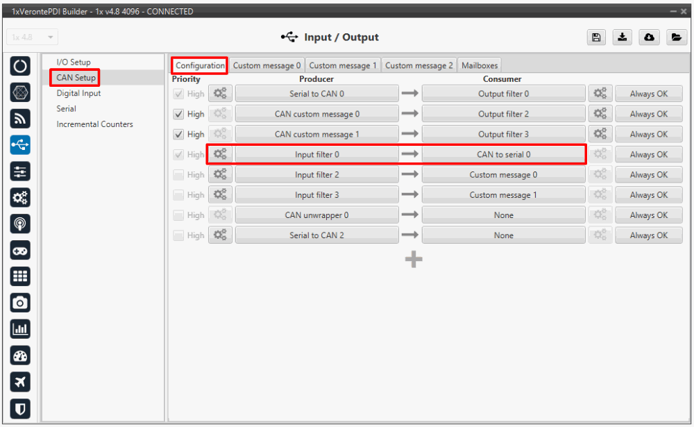Open the folder icon in top toolbar

676,37
